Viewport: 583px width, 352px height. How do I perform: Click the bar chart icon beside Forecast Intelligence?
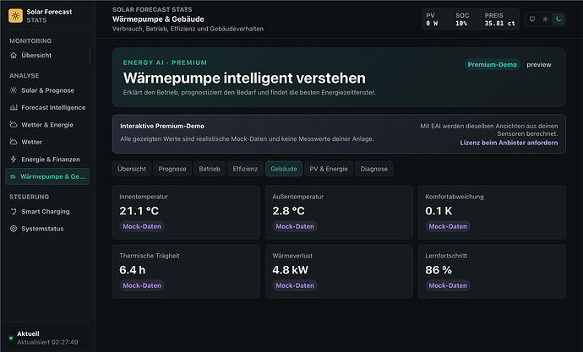(14, 107)
